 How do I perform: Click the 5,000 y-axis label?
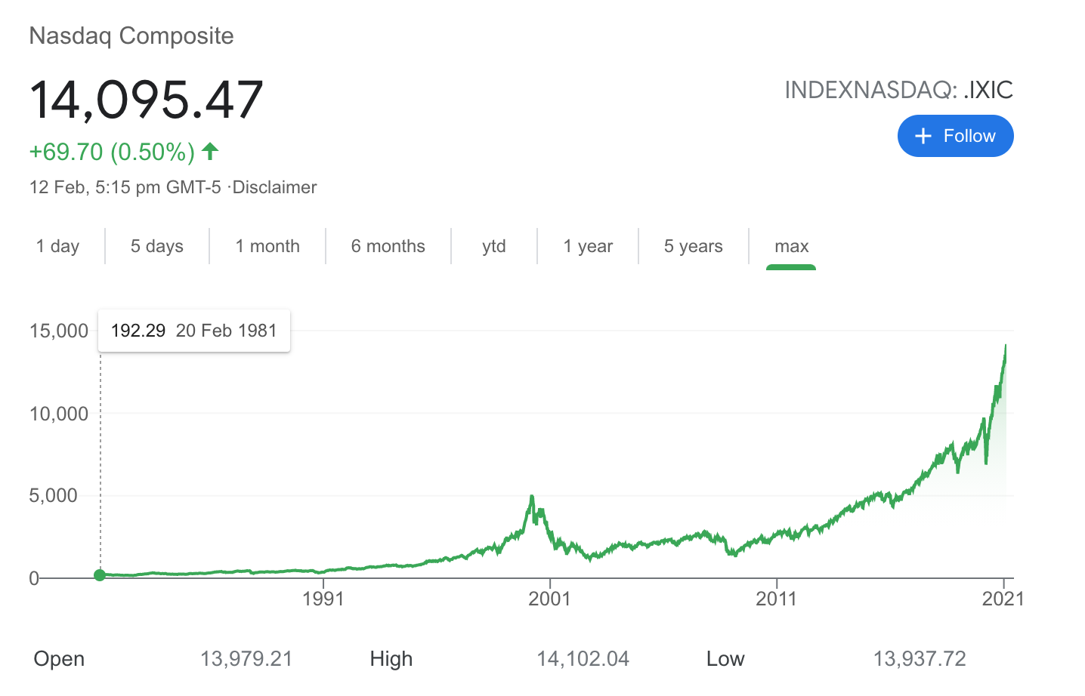[54, 495]
